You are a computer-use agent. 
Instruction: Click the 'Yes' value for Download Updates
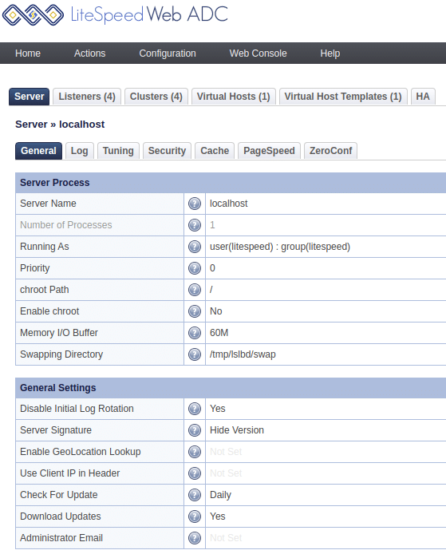pos(218,516)
